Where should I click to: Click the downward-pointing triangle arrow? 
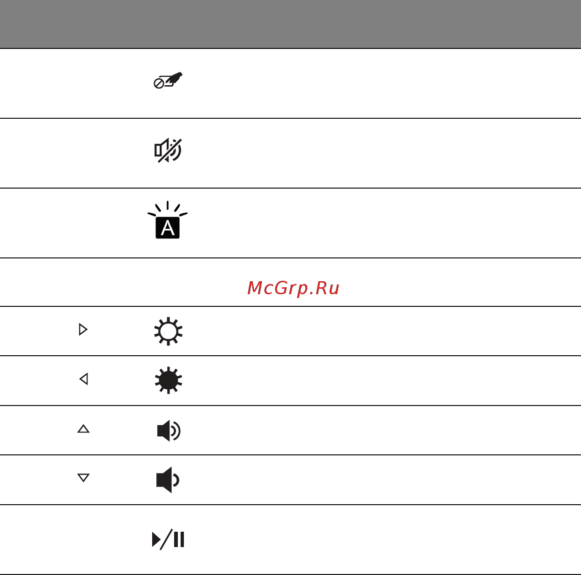tap(83, 478)
